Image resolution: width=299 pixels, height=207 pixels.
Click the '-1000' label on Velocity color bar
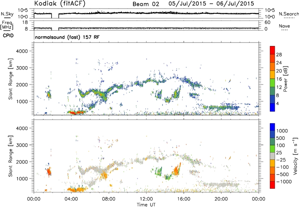click(284, 182)
